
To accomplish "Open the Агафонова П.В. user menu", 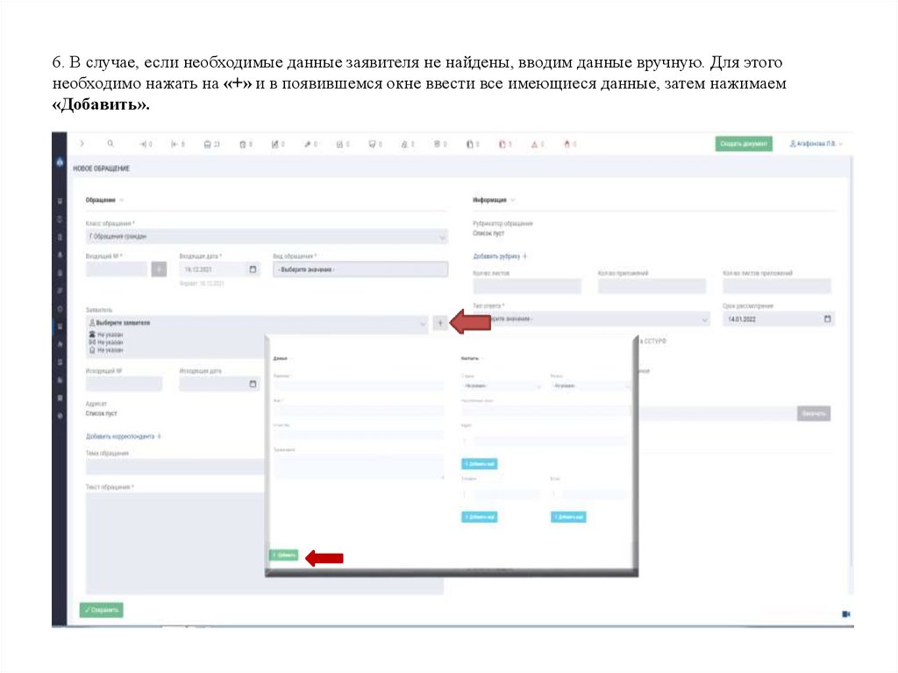I will pos(816,143).
